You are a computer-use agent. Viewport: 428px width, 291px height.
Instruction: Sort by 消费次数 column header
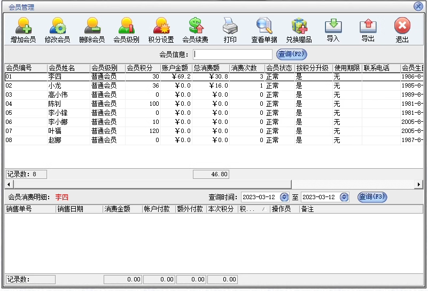(247, 68)
